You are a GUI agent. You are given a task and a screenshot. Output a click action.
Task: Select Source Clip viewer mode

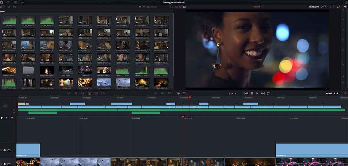[x=176, y=7]
